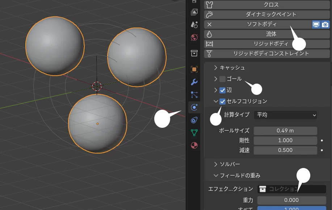
Task: Click the 剛性 value field
Action: [285, 140]
